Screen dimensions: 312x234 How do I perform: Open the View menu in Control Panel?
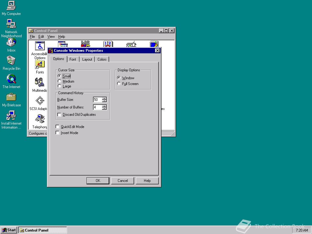click(x=51, y=37)
